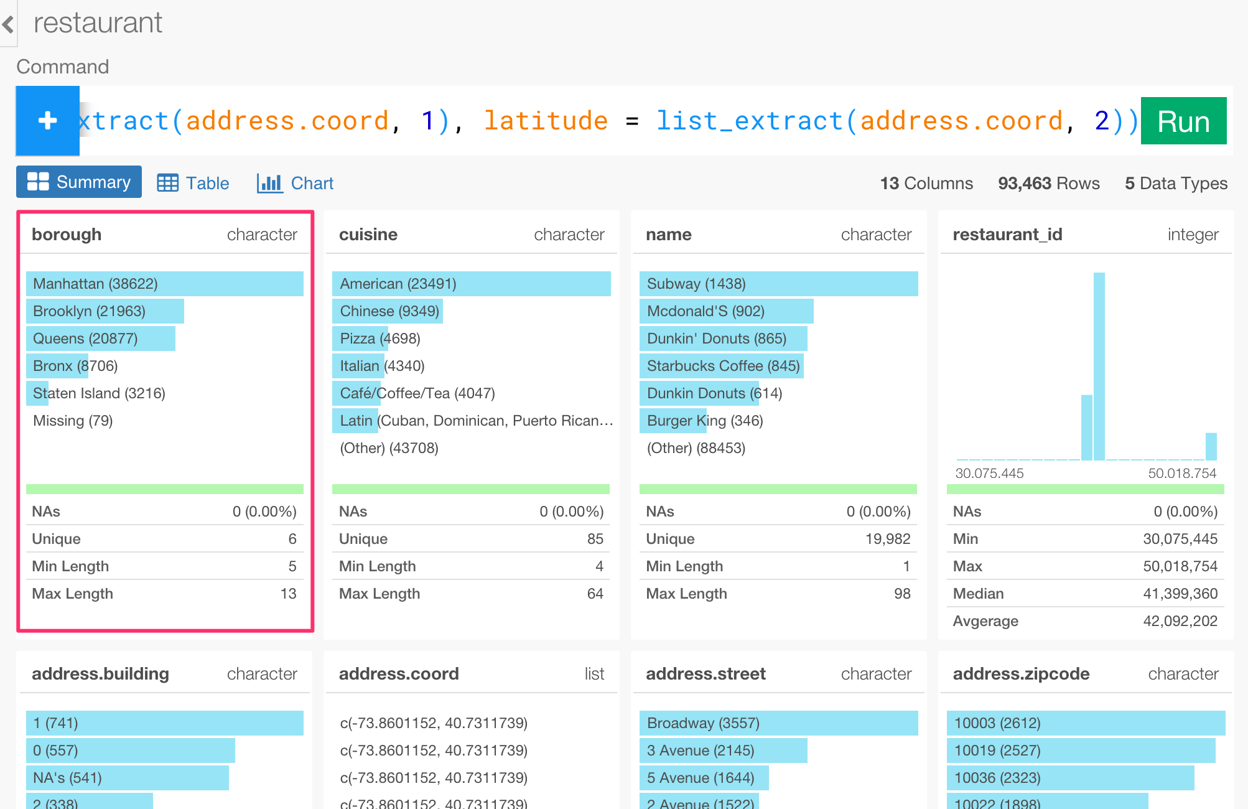Click the Broadway (3557) street bar
The image size is (1248, 809).
coord(778,723)
